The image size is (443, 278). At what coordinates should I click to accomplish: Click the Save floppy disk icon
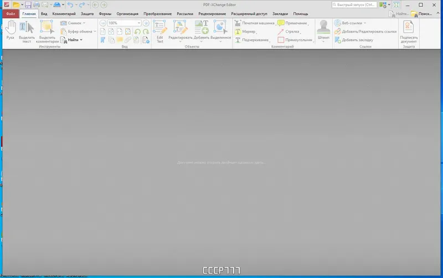(28, 4)
